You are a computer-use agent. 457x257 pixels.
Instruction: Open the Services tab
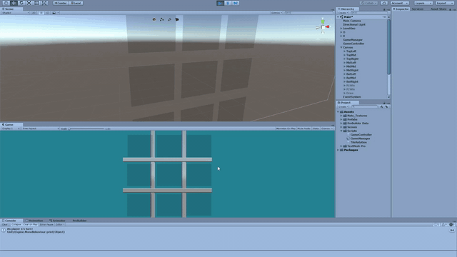coord(417,9)
